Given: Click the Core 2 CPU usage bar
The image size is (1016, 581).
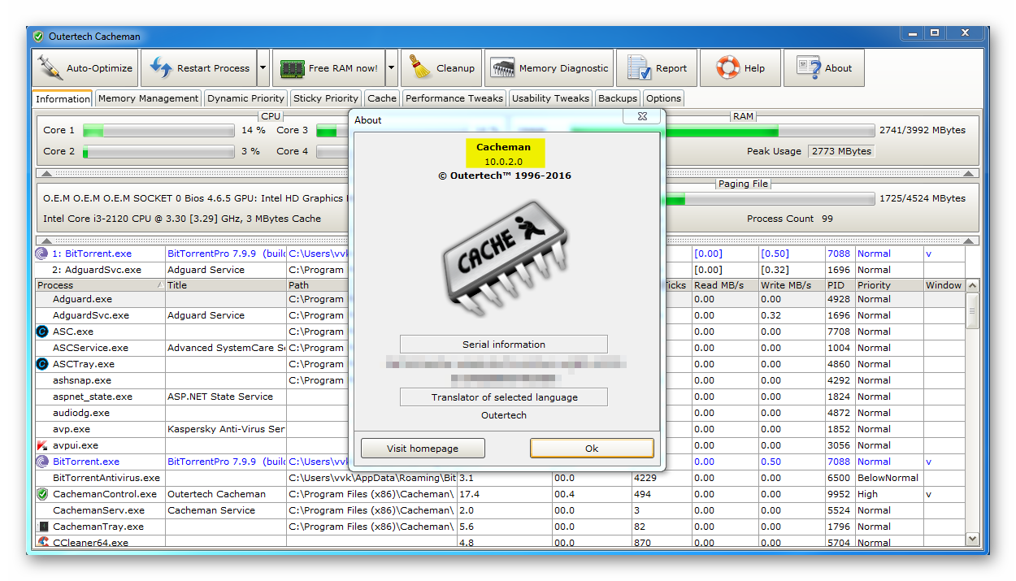Looking at the screenshot, I should pos(158,151).
